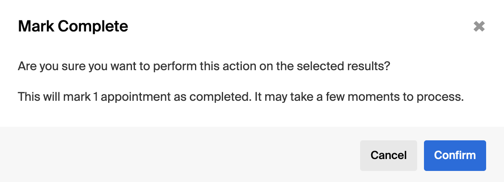The width and height of the screenshot is (504, 182).
Task: Click the sentence "This will mark 1 appointment as completed"
Action: tap(133, 97)
